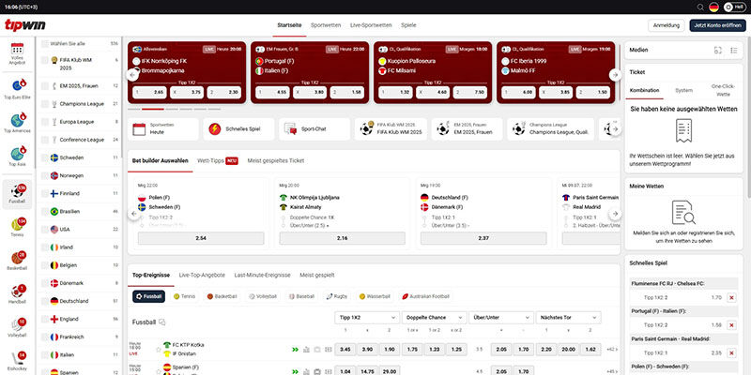Click Jetzt Konto eröffnen button
Screen dimensions: 751x375
pyautogui.click(x=716, y=25)
